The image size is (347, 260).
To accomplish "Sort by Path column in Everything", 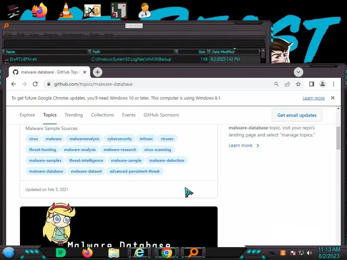I will click(x=133, y=52).
